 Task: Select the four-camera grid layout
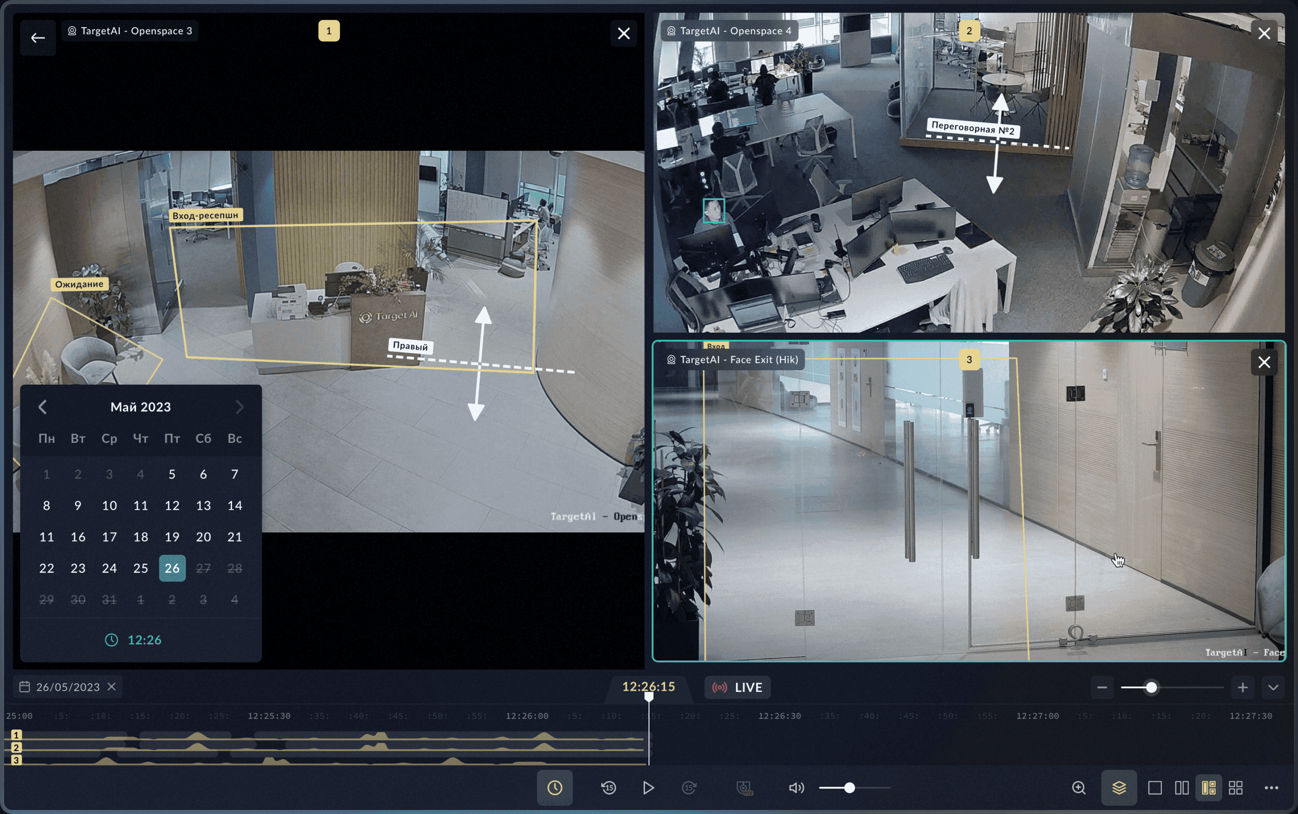(1236, 788)
